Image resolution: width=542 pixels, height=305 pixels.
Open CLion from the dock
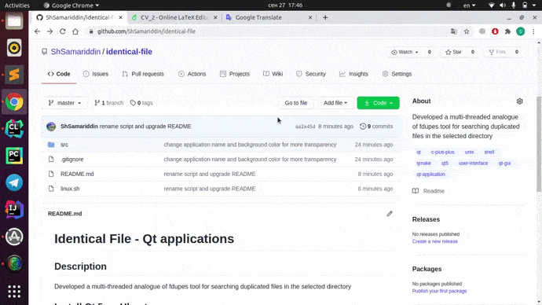click(14, 129)
